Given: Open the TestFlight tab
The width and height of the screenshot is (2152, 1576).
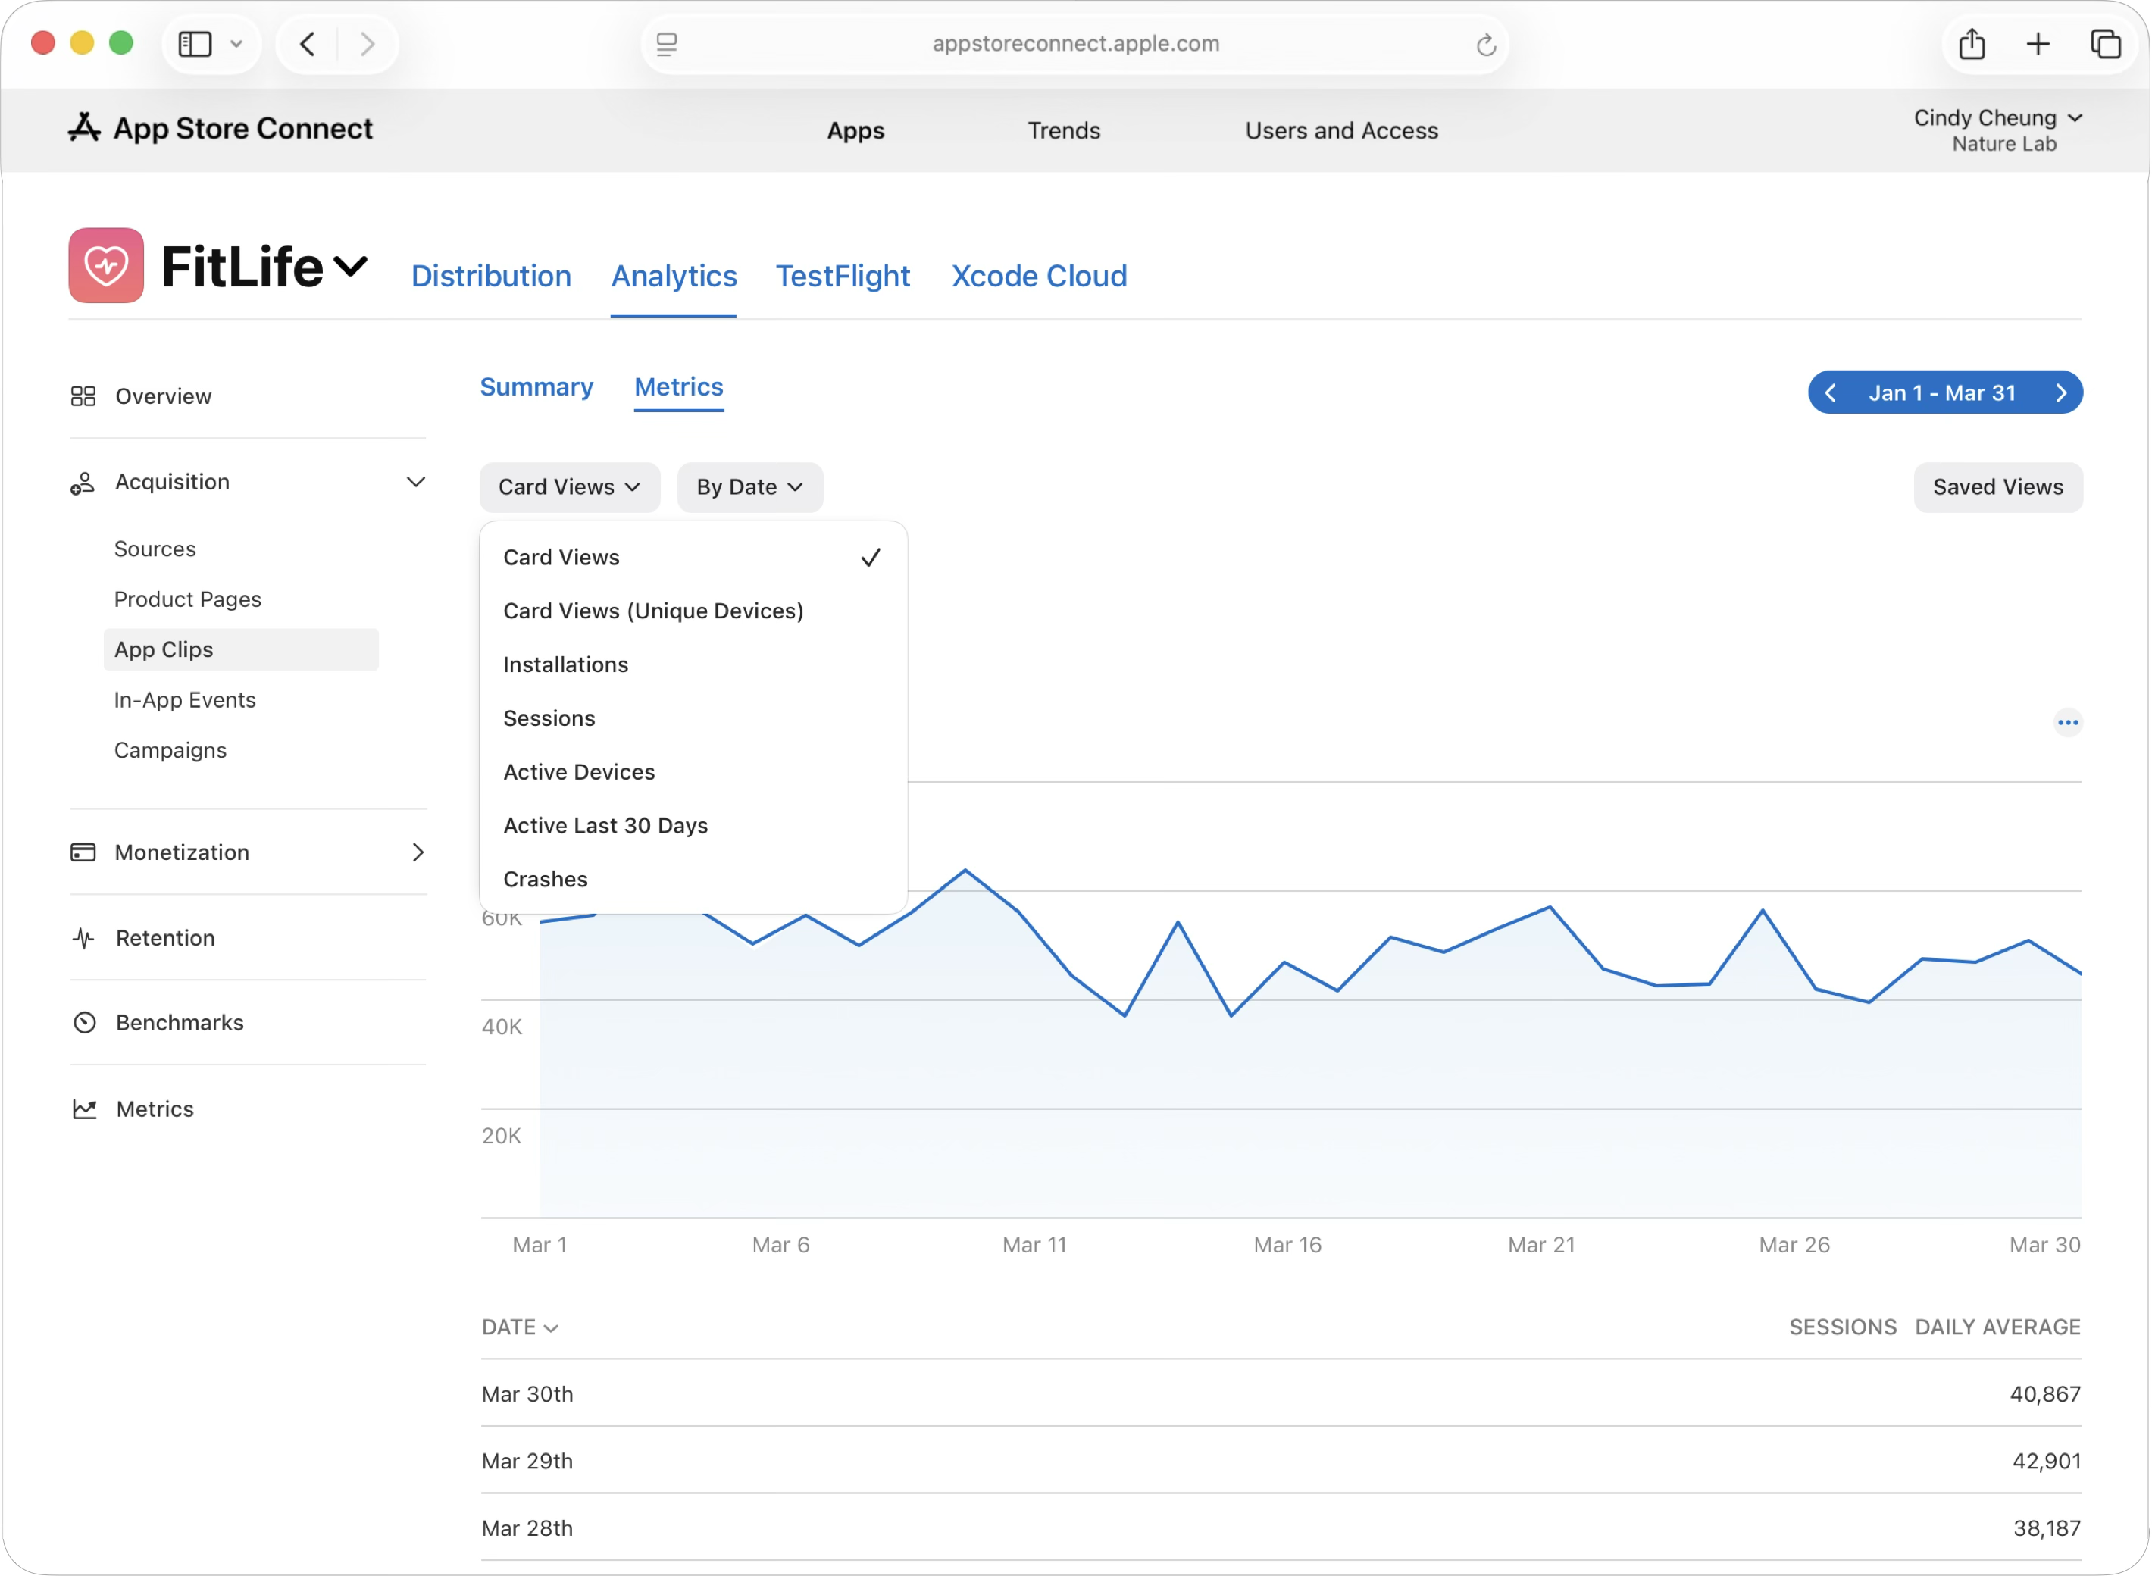Looking at the screenshot, I should [843, 276].
